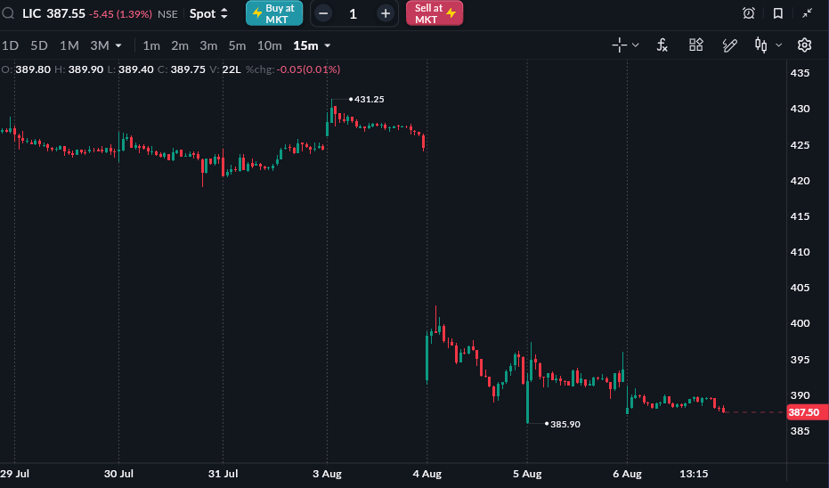Click the 385.90 low price marker
This screenshot has height=488, width=829.
point(565,424)
